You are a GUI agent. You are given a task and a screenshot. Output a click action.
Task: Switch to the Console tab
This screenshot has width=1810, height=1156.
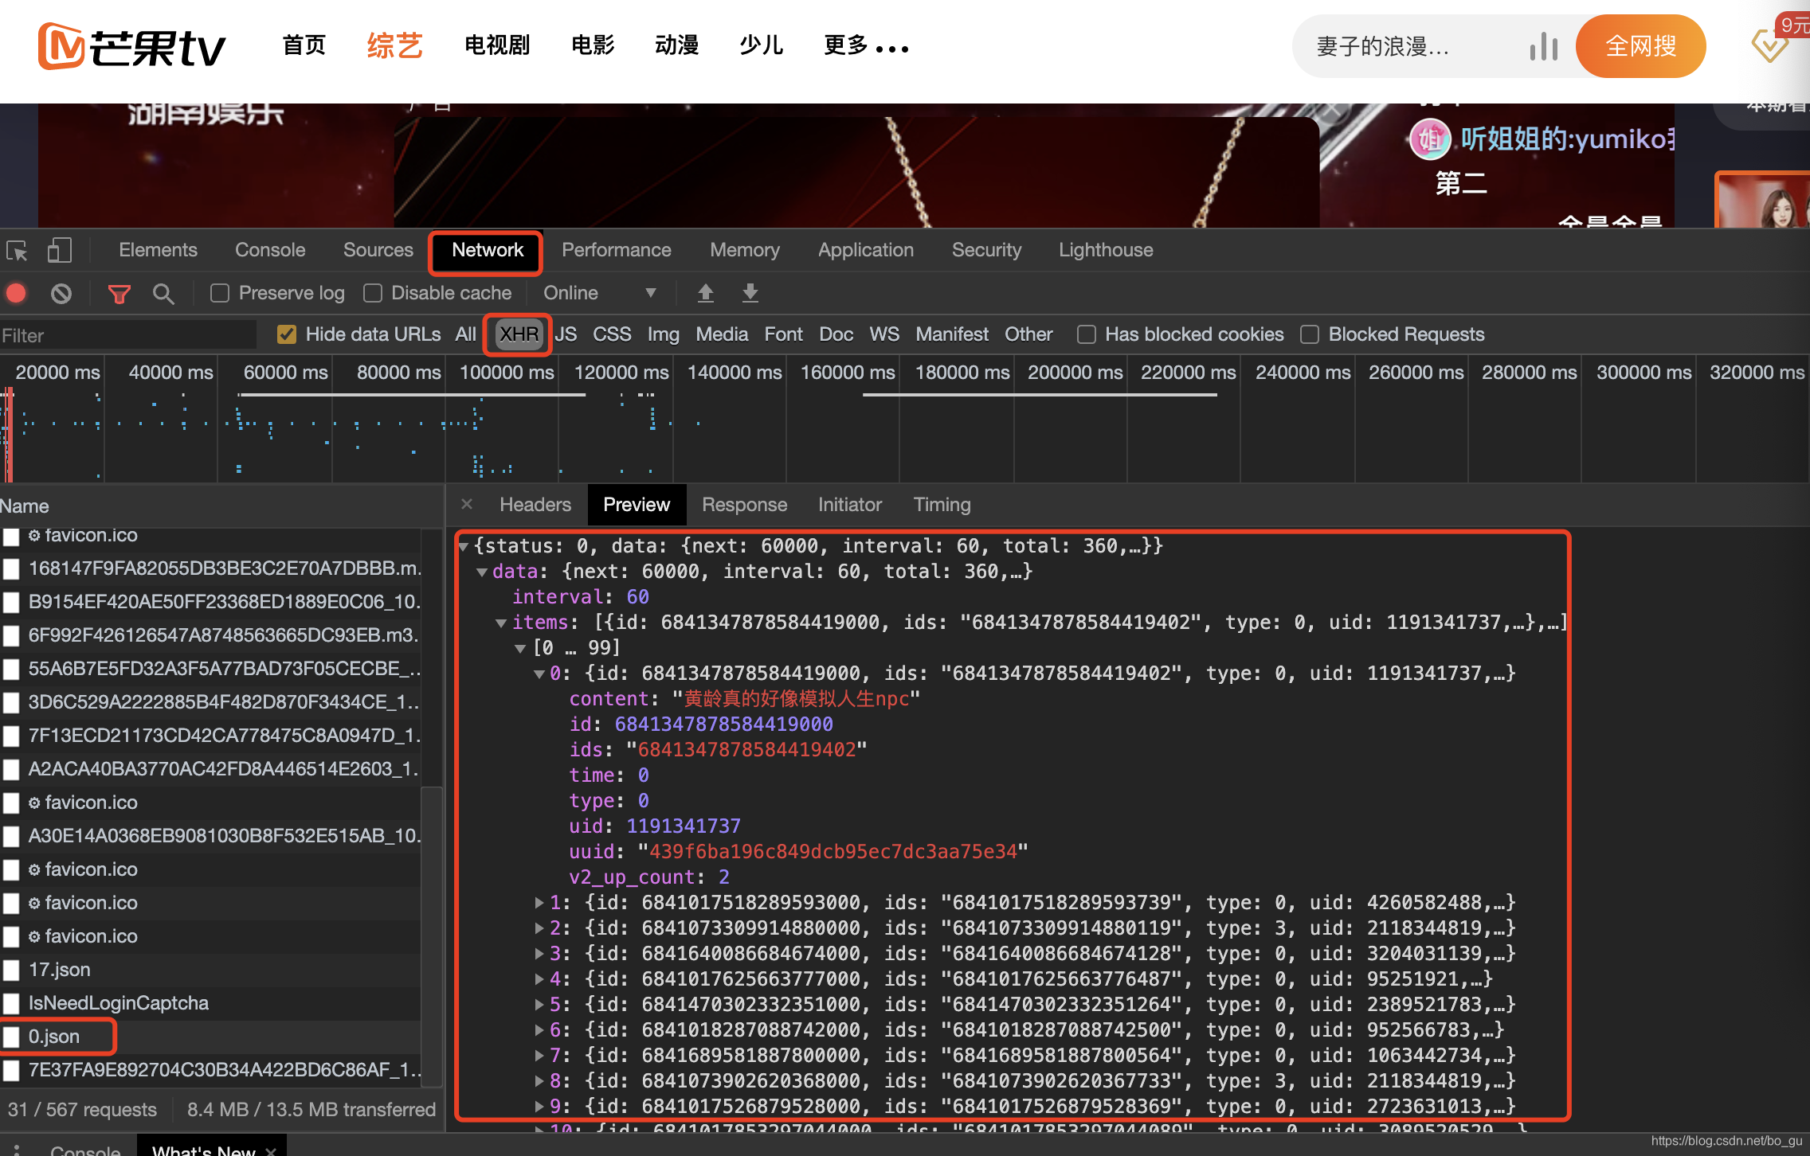point(270,251)
